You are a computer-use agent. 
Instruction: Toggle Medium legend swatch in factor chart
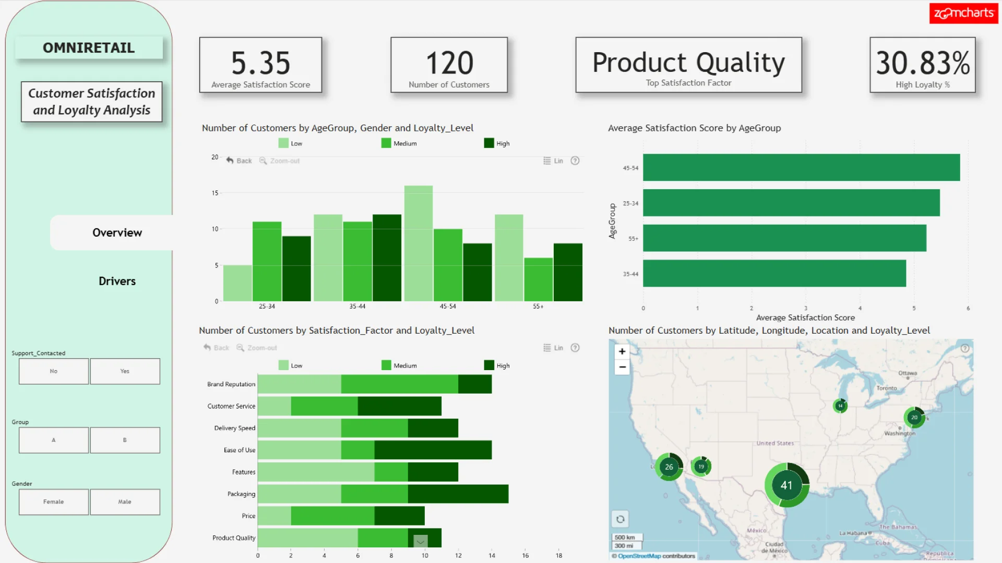[386, 365]
